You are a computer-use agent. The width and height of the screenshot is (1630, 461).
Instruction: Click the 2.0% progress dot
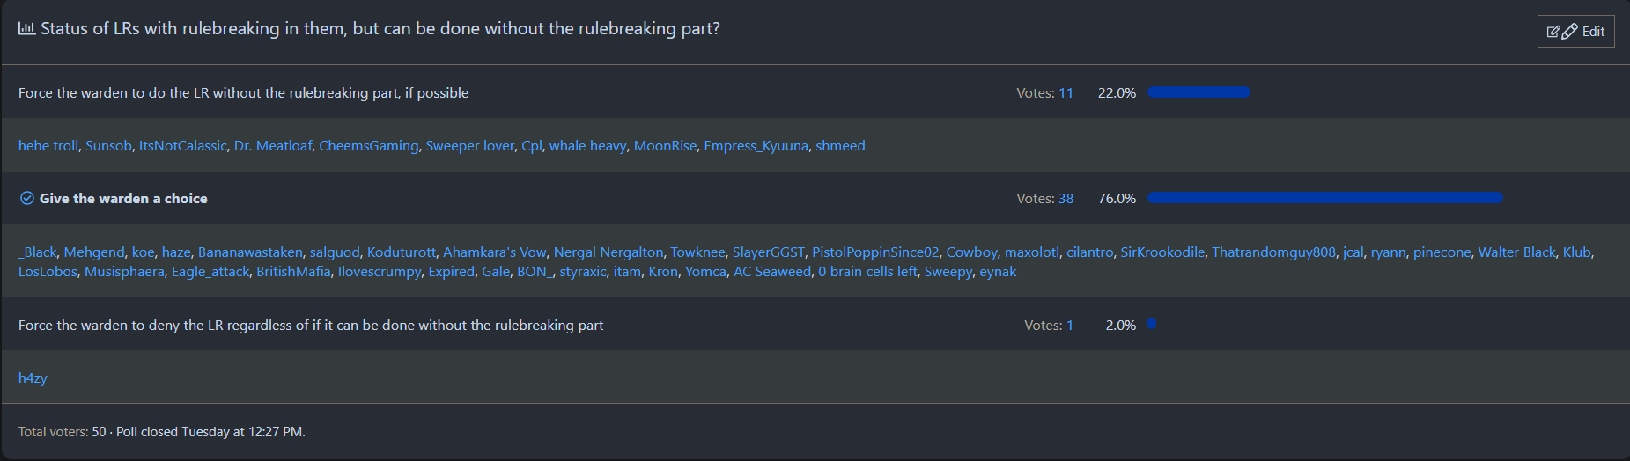(1152, 325)
